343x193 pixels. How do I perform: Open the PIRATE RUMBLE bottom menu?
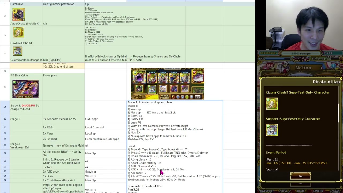(x=335, y=191)
